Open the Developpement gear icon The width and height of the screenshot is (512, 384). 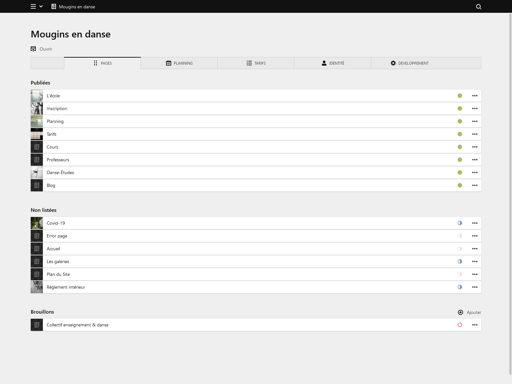[393, 63]
